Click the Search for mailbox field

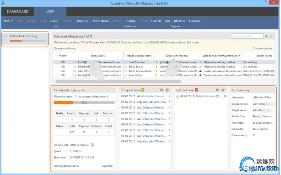247,36
